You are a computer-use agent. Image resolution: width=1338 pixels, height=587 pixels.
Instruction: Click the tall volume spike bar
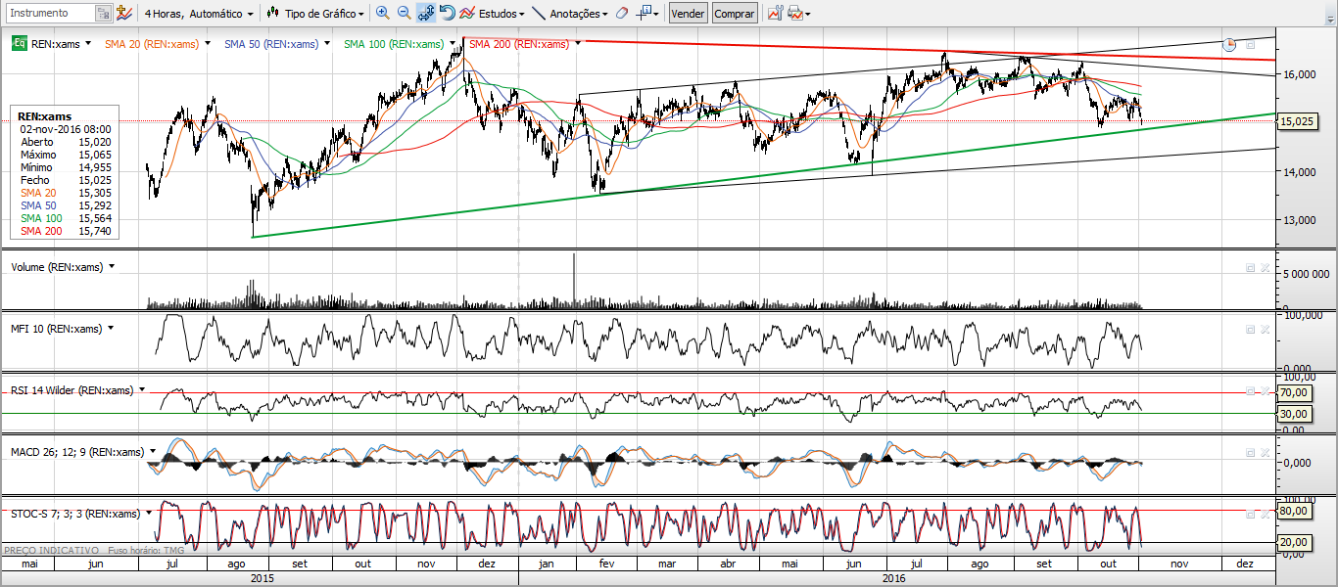[574, 282]
